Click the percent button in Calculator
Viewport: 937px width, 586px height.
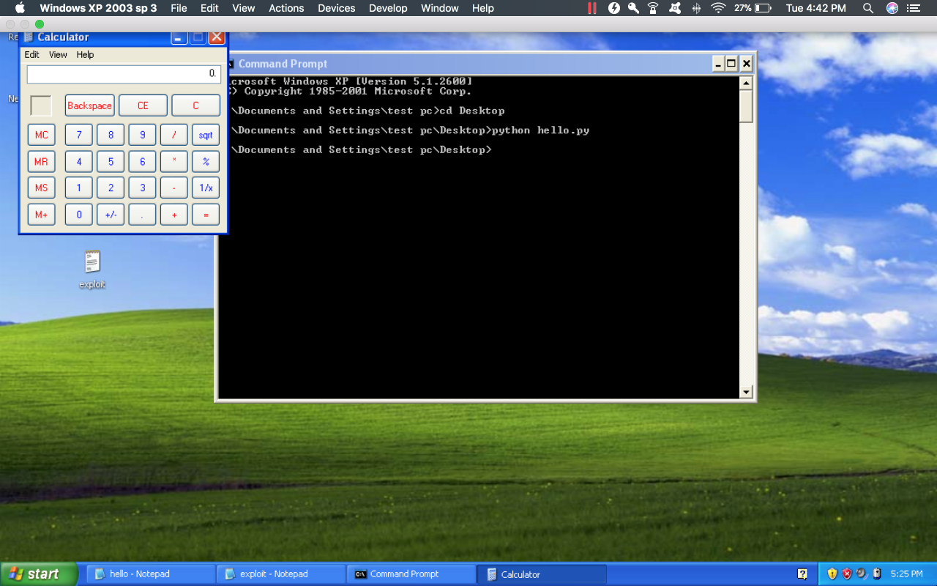[206, 162]
